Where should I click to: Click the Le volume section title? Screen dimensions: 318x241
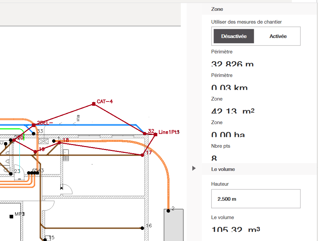223,169
